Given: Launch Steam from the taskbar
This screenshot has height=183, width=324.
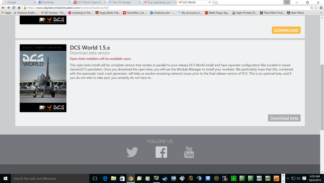Looking at the screenshot, I should click(165, 179).
